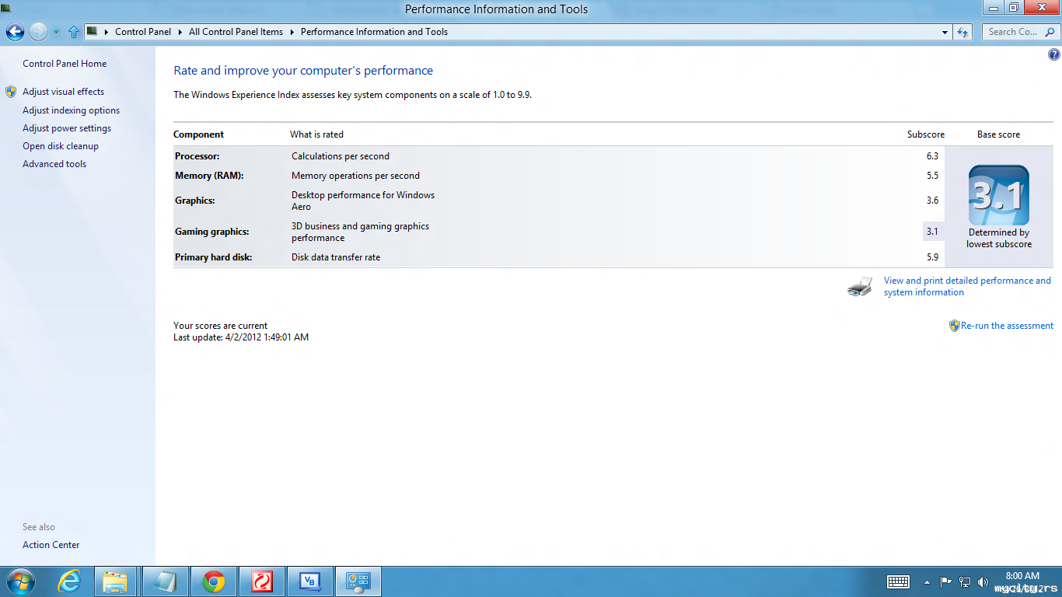1062x597 pixels.
Task: Open the volume speaker tray icon
Action: [983, 581]
